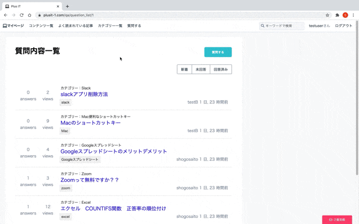The width and height of the screenshot is (359, 224).
Task: Filter questions by 新着
Action: coord(185,69)
